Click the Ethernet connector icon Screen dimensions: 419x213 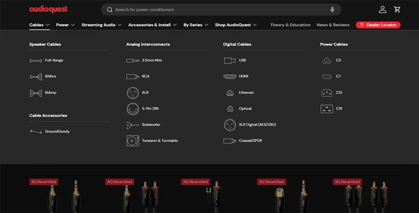pos(230,93)
